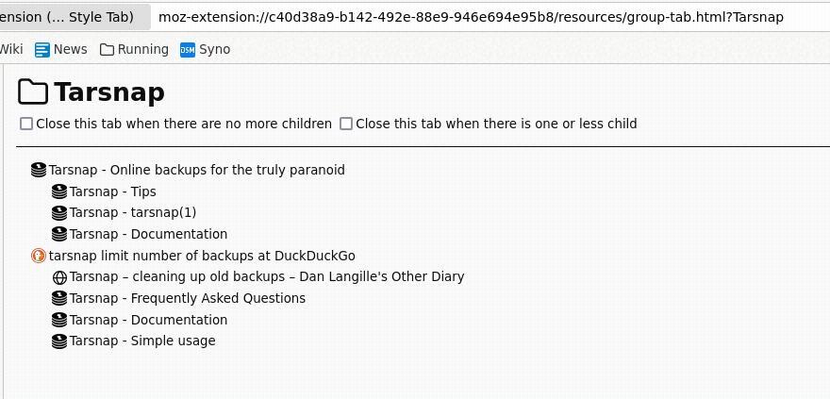
Task: Click the favicon next to 'Tarsnap - tarsnap(1)'
Action: tap(59, 213)
